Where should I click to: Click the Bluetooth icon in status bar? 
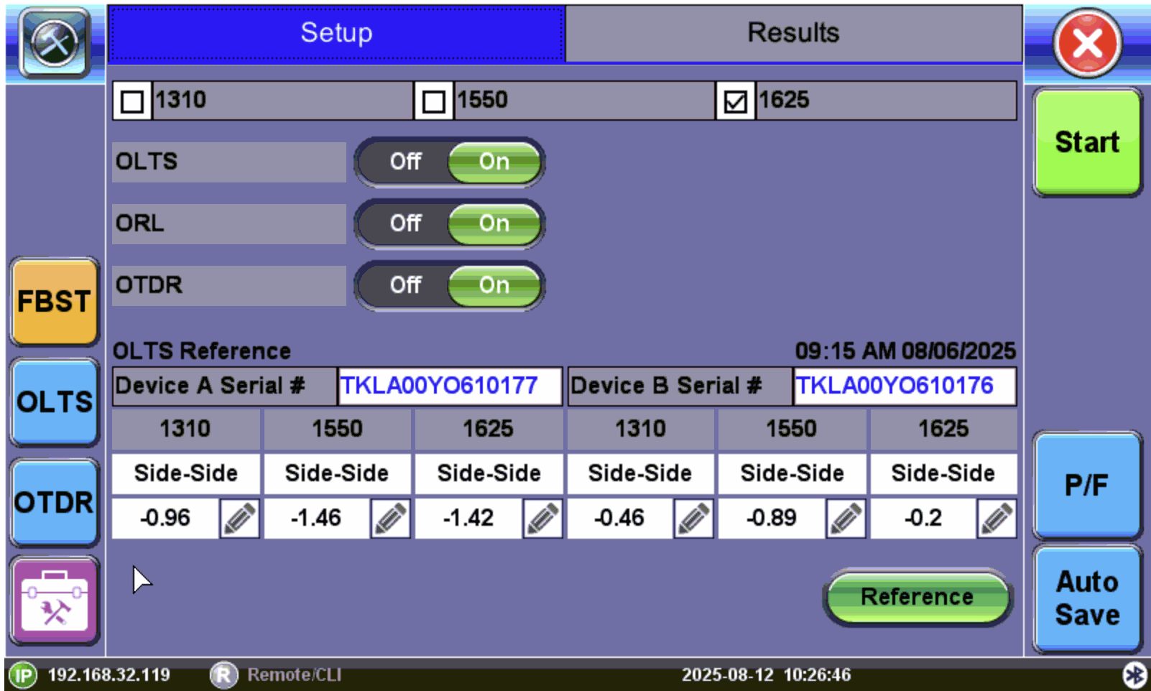coord(1134,675)
